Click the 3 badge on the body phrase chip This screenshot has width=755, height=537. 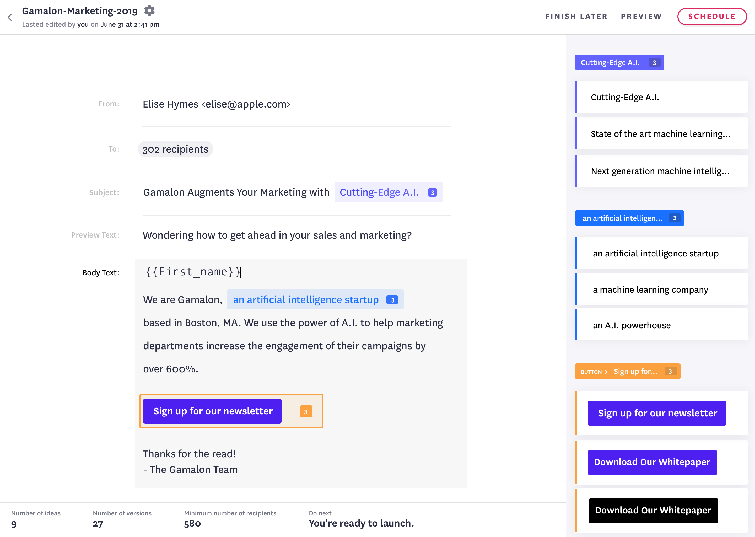click(392, 300)
